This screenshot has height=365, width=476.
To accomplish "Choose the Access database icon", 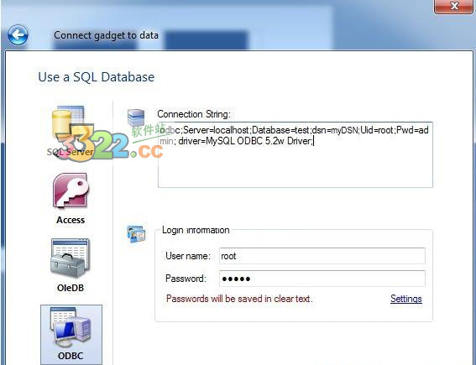I will [71, 190].
